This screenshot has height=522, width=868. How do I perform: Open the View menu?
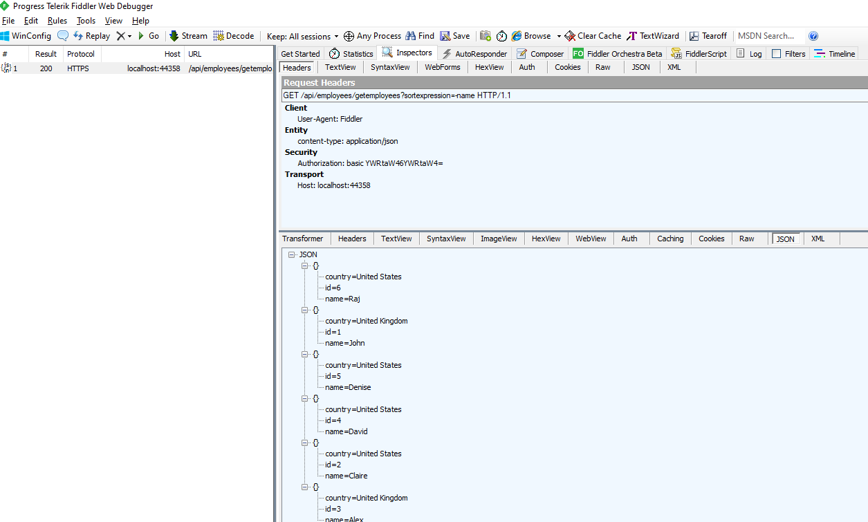pos(113,21)
